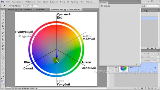Filter layers by type T icon

click(x=142, y=53)
